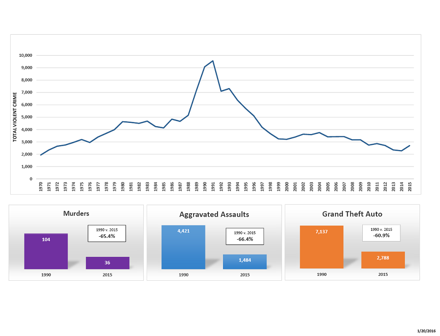This screenshot has height=336, width=440.
Task: Select the purple 2015 Murders bar showing 36
Action: tap(108, 263)
